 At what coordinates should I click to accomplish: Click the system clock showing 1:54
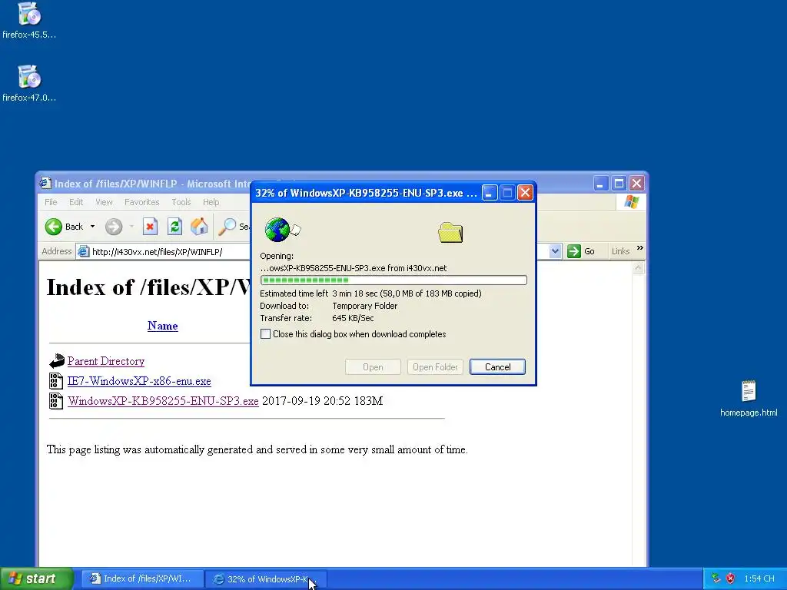(759, 579)
